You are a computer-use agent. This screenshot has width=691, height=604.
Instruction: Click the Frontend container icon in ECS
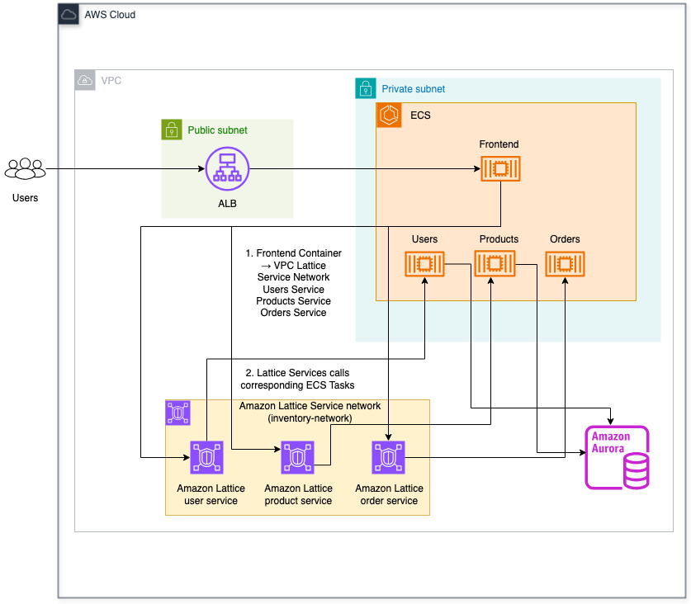point(499,169)
